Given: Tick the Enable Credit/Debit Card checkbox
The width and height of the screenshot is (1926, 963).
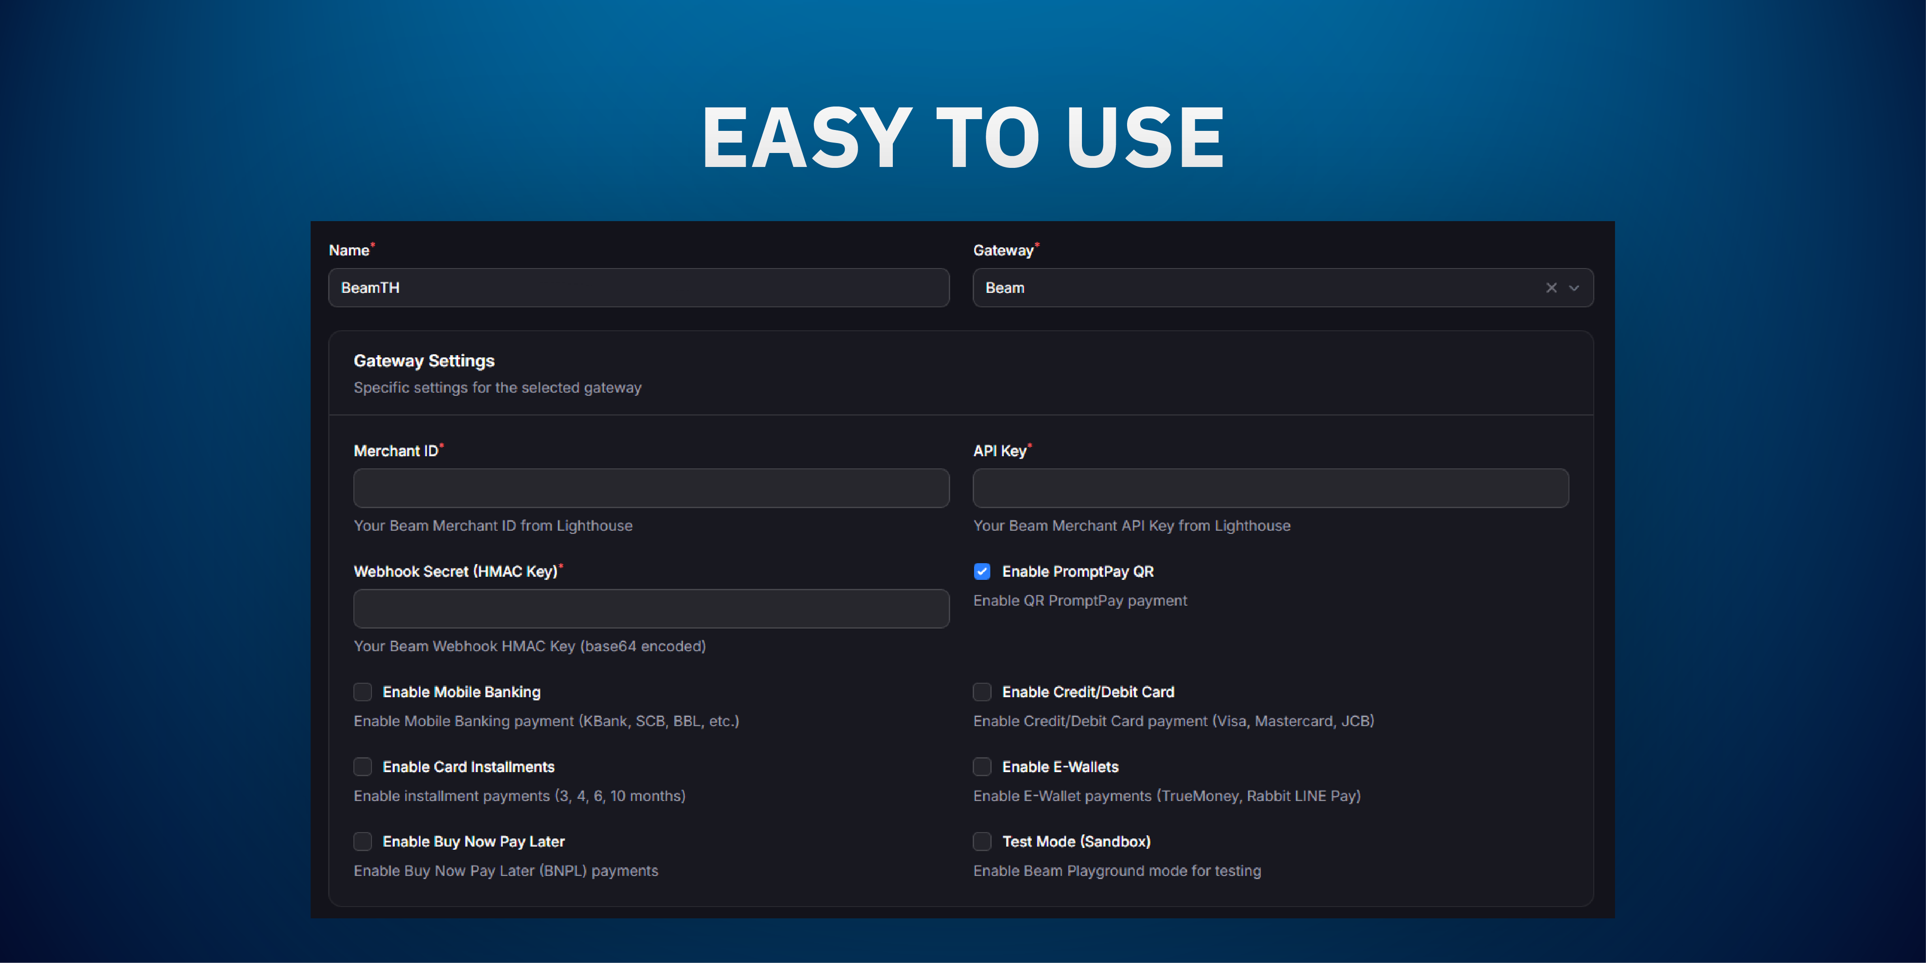Looking at the screenshot, I should point(982,692).
